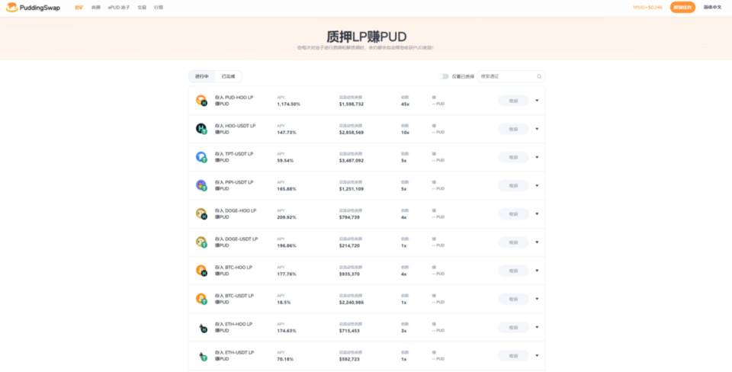732x372 pixels.
Task: Click harvest button in PIPI-USDT LP row
Action: point(513,186)
